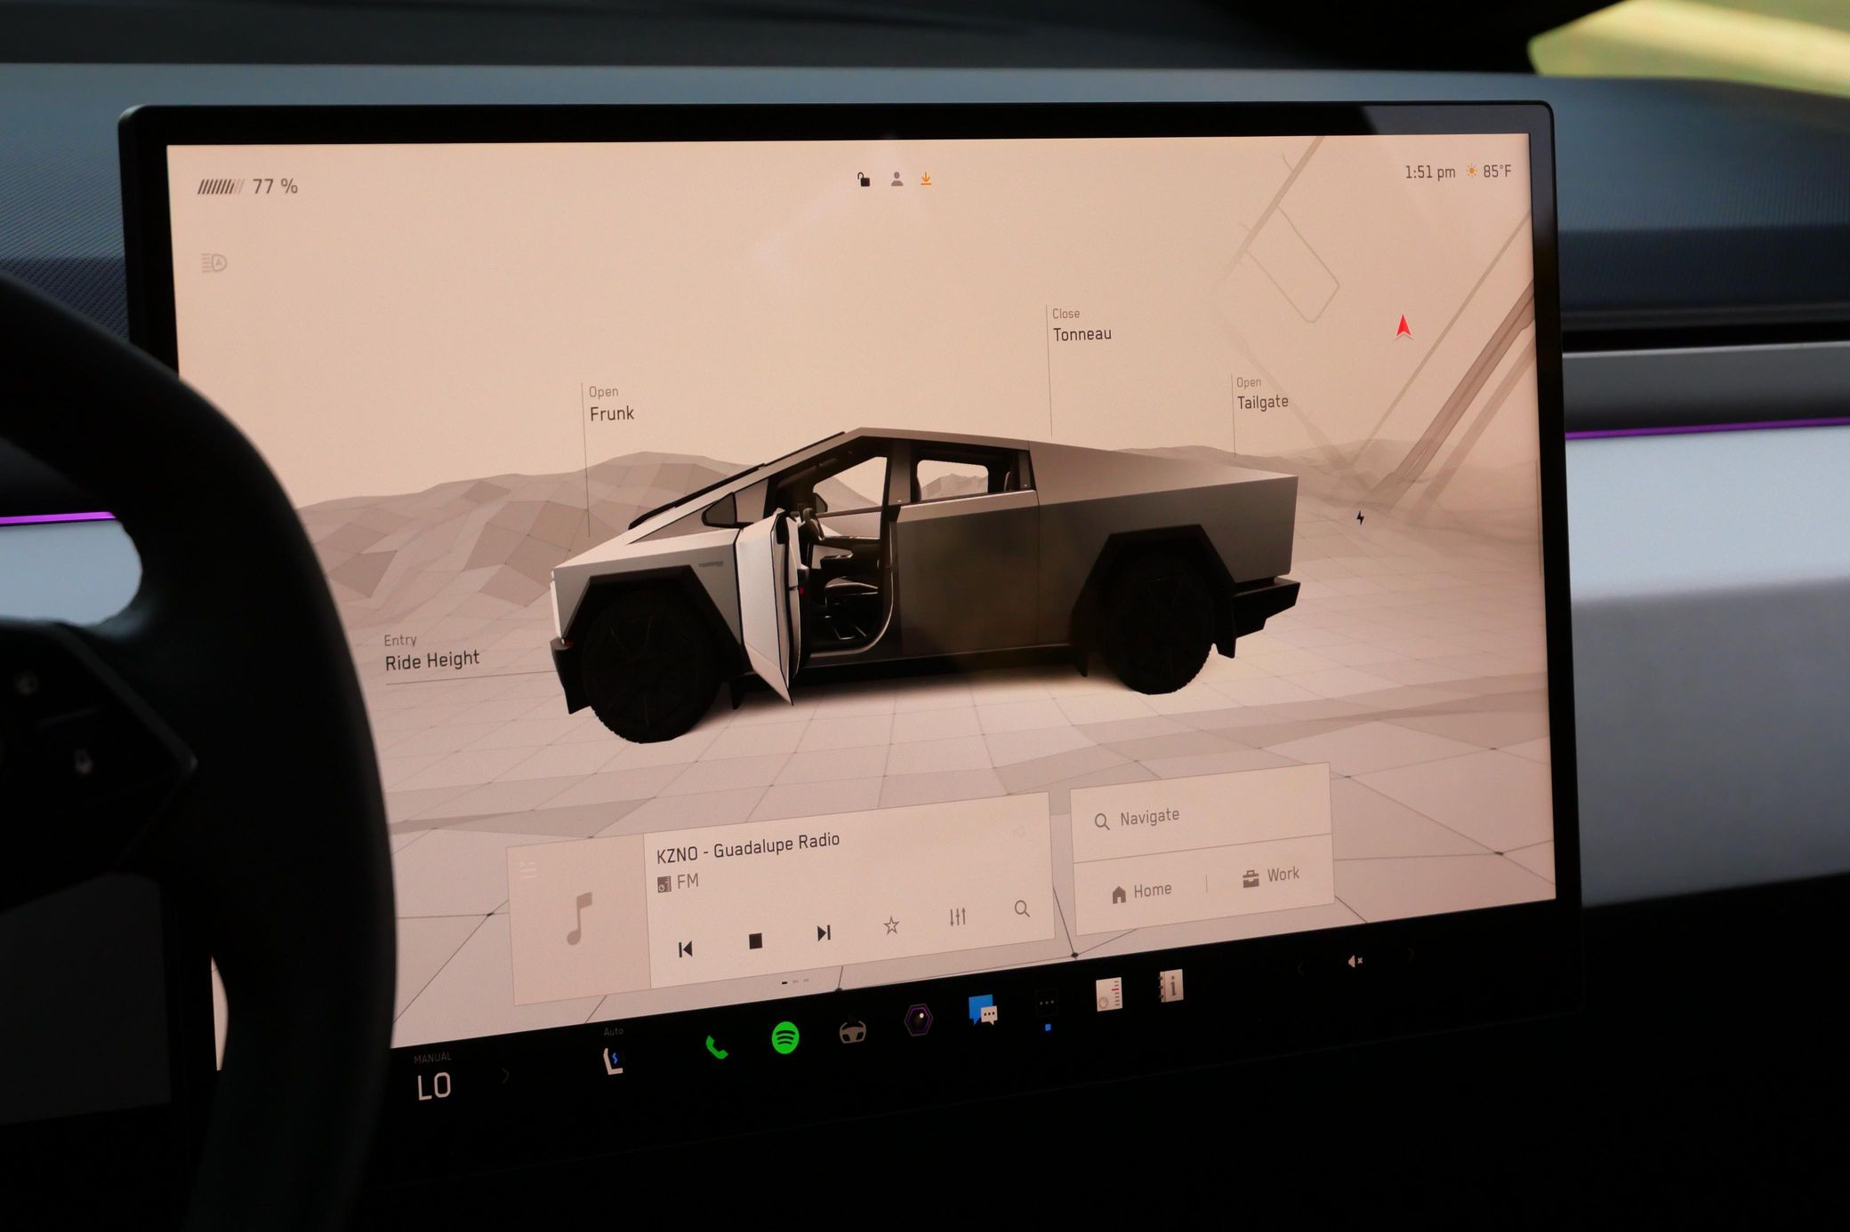Open steering wheel vehicle controls icon

point(852,1031)
